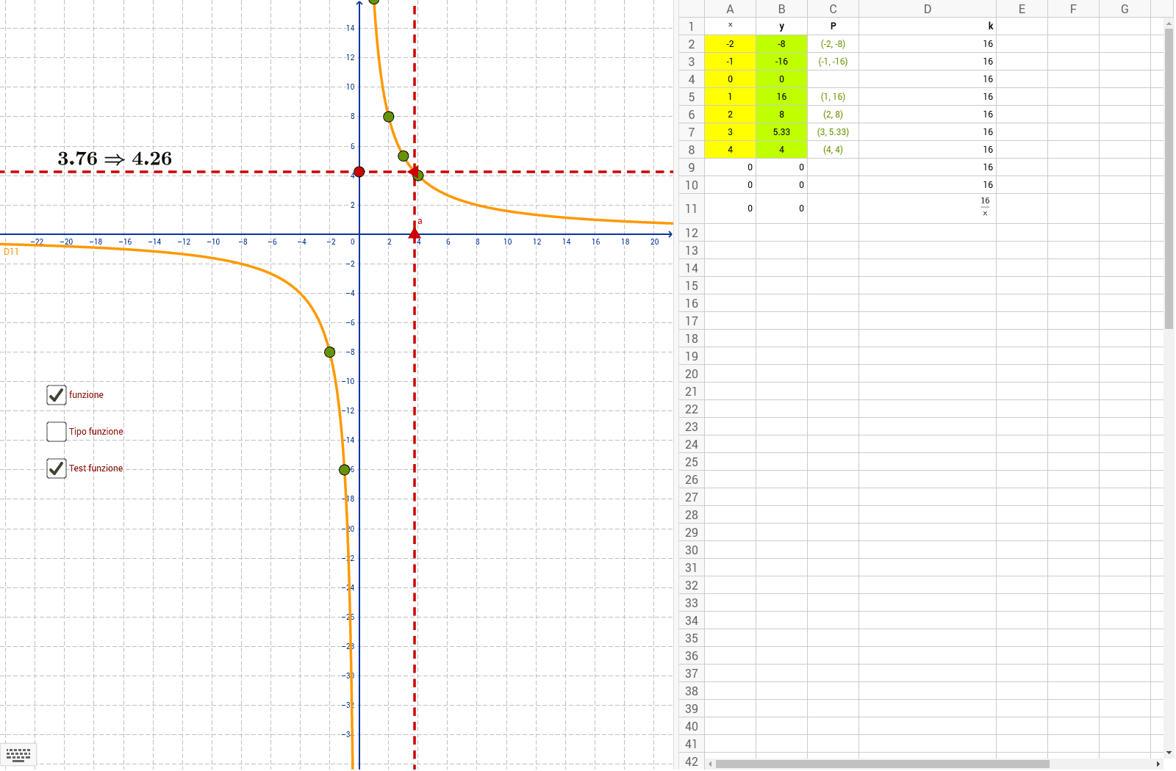This screenshot has height=771, width=1176.
Task: Select row header 20
Action: (692, 374)
